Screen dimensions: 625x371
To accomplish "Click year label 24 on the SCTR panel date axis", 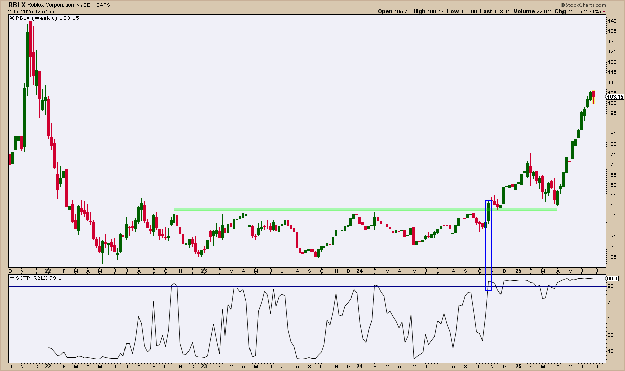I will pyautogui.click(x=360, y=366).
